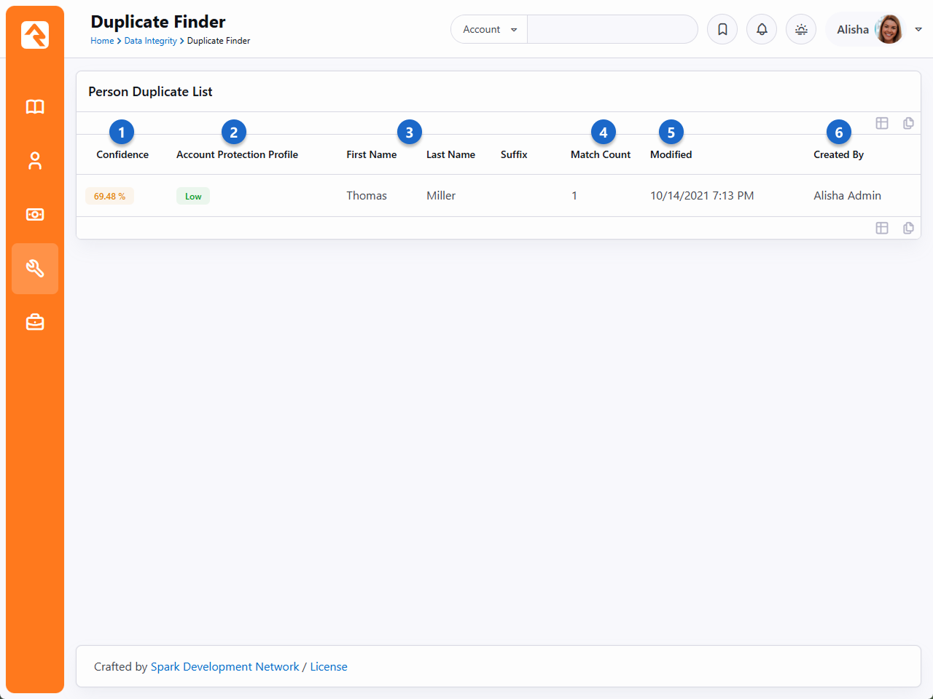The image size is (933, 699).
Task: Open the briefcase admin sidebar menu
Action: tap(35, 323)
